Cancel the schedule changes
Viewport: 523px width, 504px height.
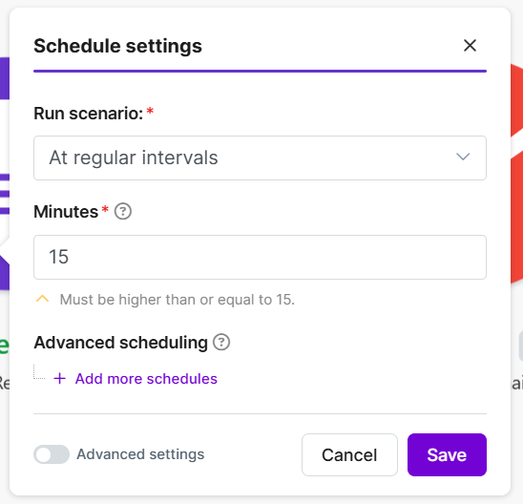pyautogui.click(x=349, y=454)
